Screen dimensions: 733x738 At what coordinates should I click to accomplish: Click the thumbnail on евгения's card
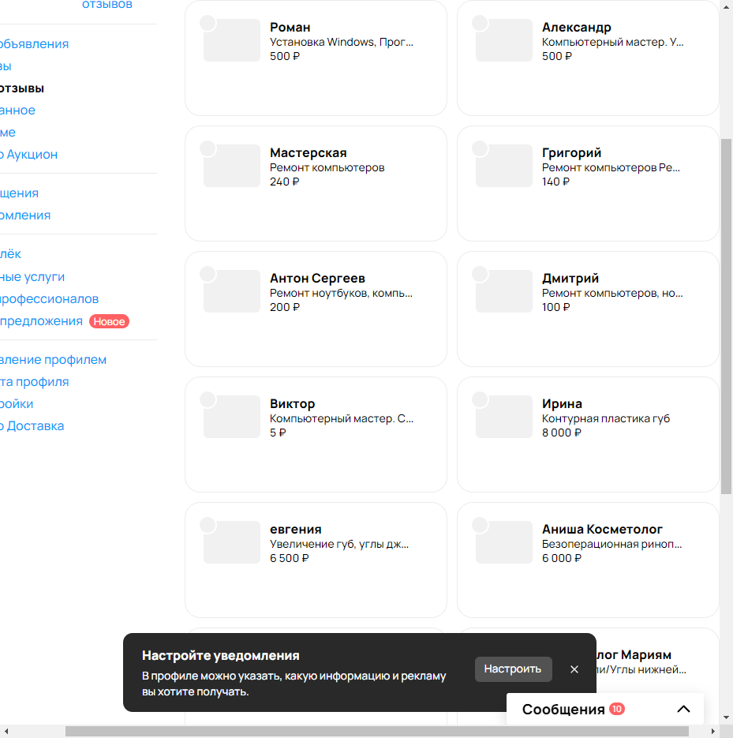232,542
